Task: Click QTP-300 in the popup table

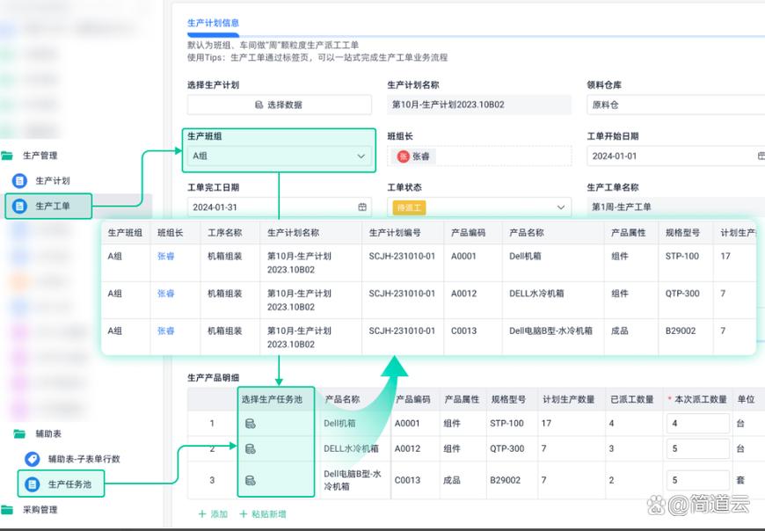Action: [682, 294]
